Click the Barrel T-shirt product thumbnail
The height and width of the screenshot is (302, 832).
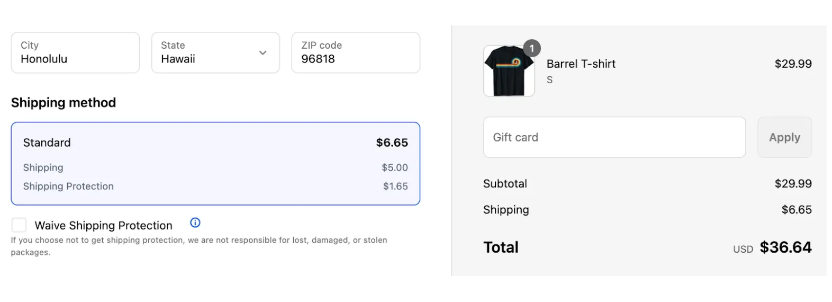point(509,72)
